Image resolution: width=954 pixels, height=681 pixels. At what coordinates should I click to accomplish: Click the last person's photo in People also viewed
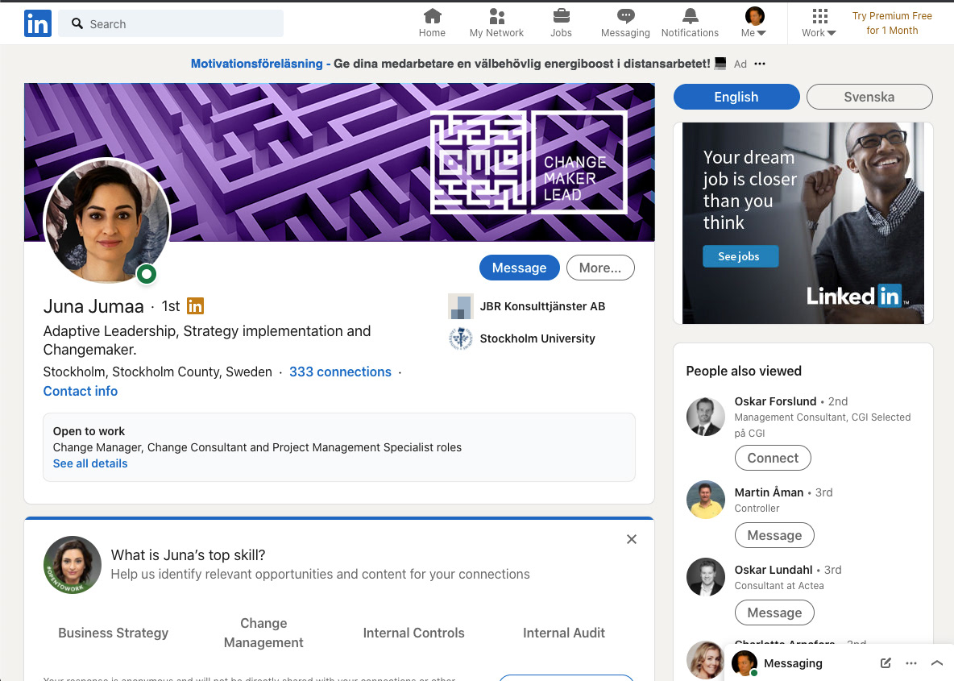pos(706,660)
